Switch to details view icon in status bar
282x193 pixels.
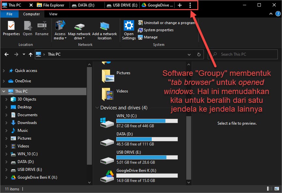(x=269, y=188)
